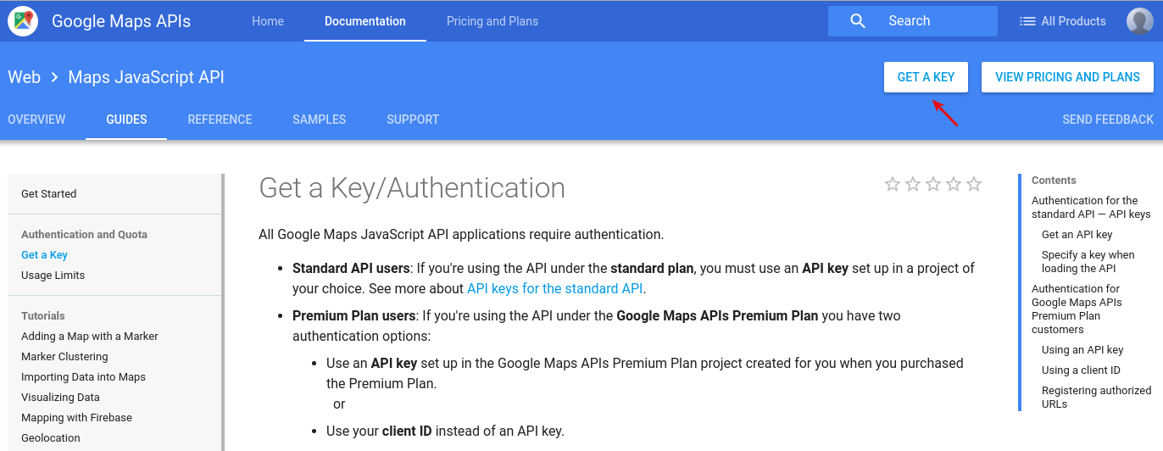Image resolution: width=1163 pixels, height=451 pixels.
Task: Click the search magnifier icon
Action: [x=858, y=21]
